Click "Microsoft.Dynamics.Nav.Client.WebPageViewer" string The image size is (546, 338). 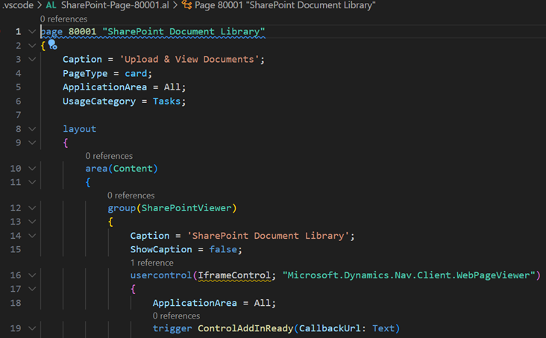coord(409,275)
